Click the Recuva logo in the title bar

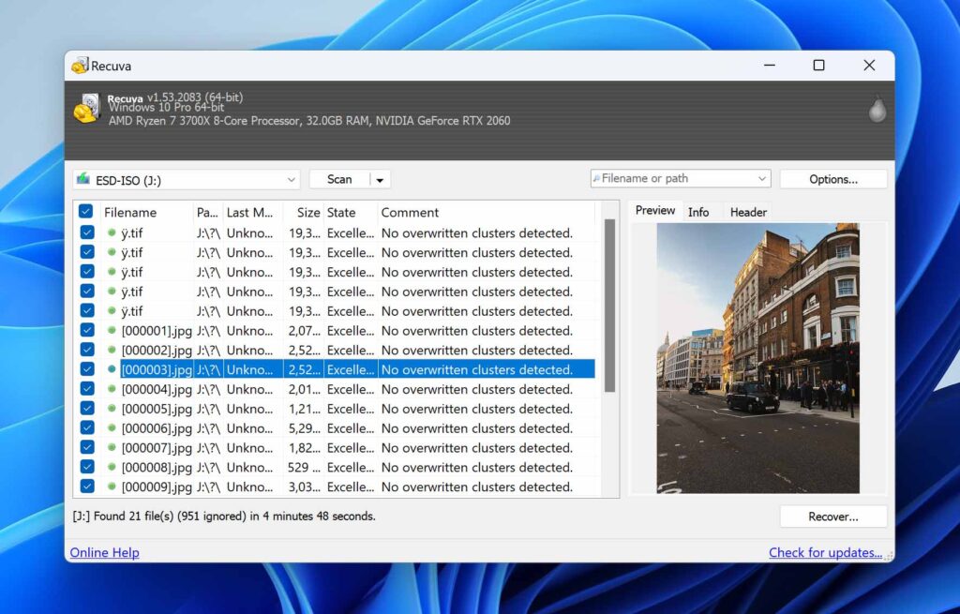81,66
